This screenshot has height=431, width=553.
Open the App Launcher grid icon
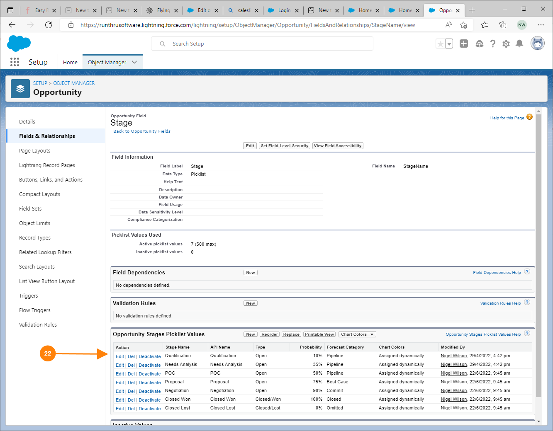[x=15, y=62]
